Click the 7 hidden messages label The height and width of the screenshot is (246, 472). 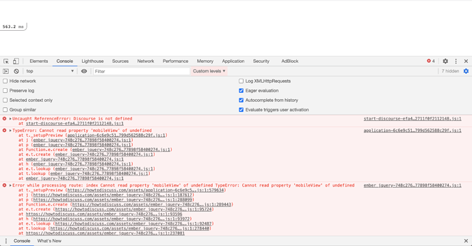450,71
